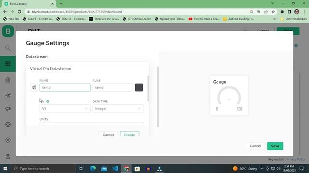Image resolution: width=309 pixels, height=173 pixels.
Task: Close the Blynk.Console tab
Action: click(53, 4)
